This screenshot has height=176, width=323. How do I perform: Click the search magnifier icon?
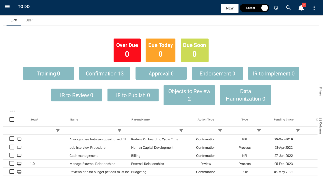pos(288,8)
